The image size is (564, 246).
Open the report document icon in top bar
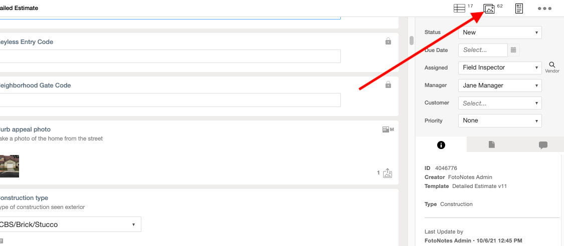(x=519, y=8)
